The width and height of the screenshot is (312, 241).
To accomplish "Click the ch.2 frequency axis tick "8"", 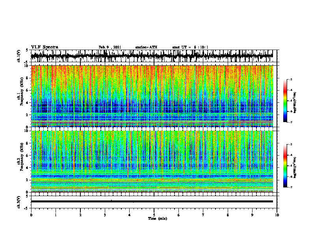I will pyautogui.click(x=28, y=143).
